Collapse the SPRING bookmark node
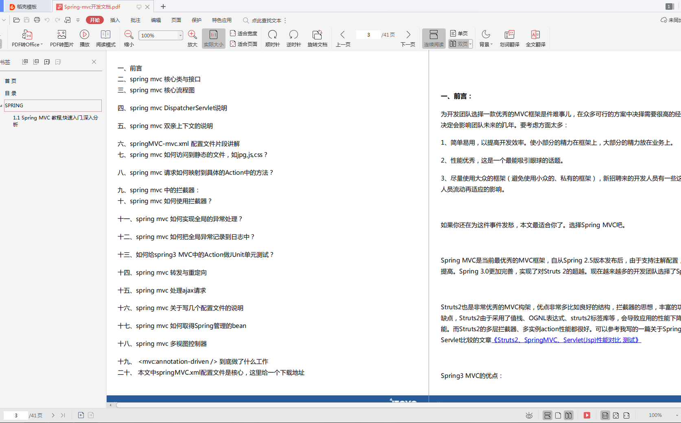 coord(2,106)
